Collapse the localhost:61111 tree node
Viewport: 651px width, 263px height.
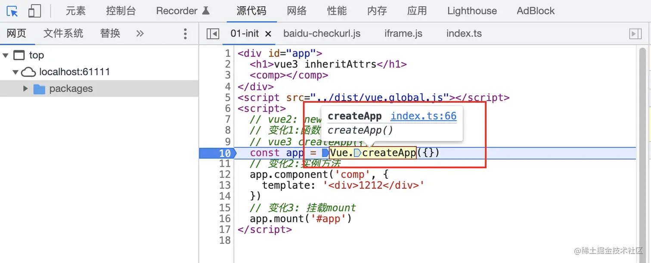[15, 72]
